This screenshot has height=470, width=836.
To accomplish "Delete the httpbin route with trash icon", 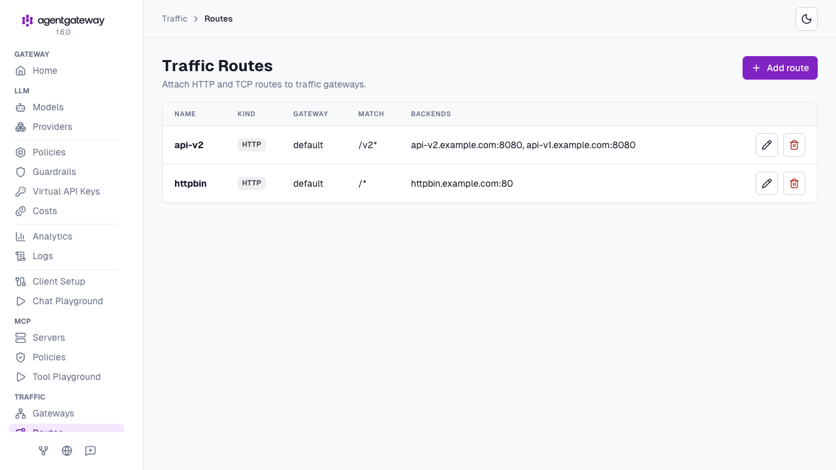I will coord(794,183).
